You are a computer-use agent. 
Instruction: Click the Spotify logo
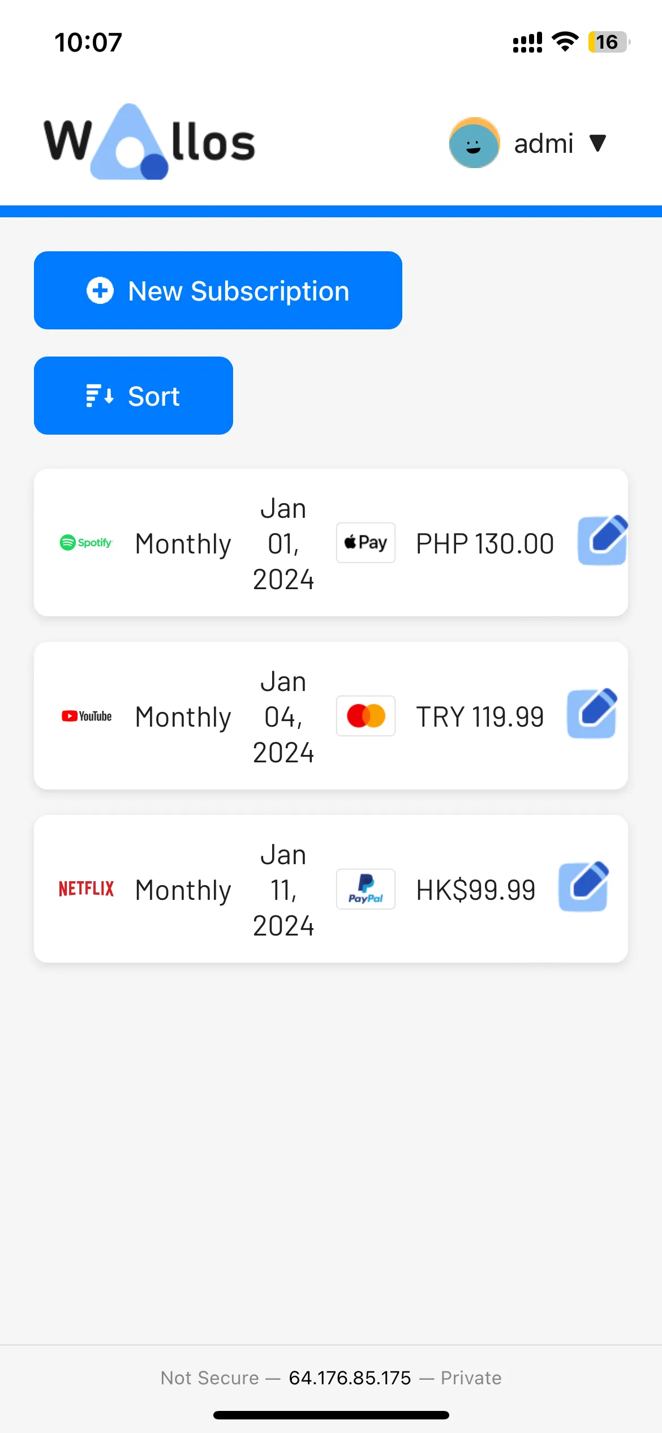point(86,542)
